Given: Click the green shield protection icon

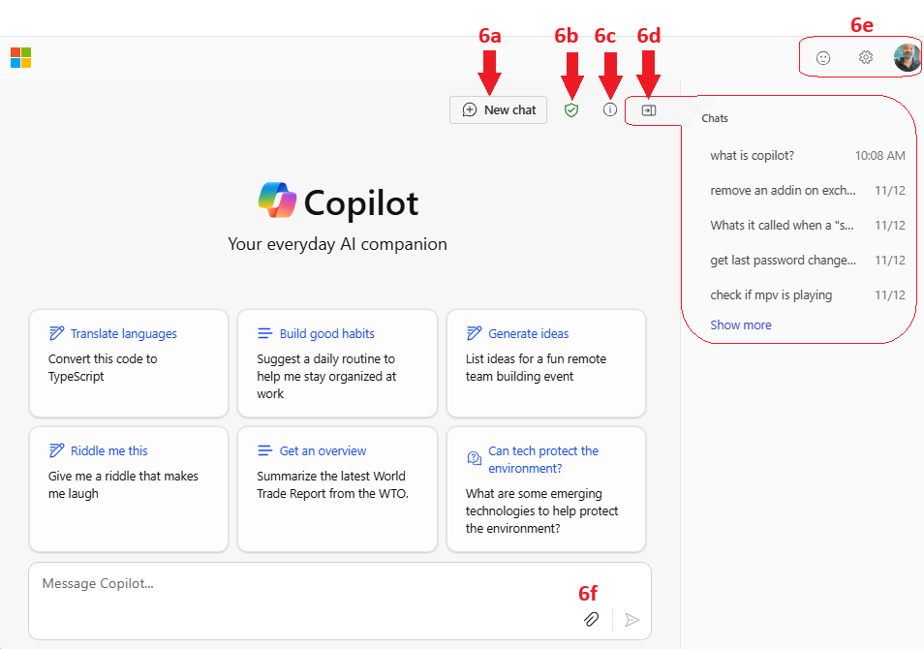Looking at the screenshot, I should [x=571, y=110].
